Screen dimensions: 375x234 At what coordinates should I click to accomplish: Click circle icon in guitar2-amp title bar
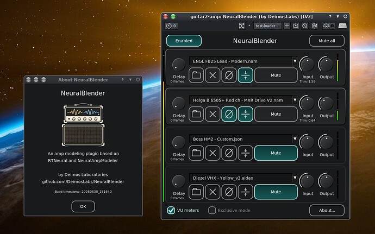pos(345,16)
